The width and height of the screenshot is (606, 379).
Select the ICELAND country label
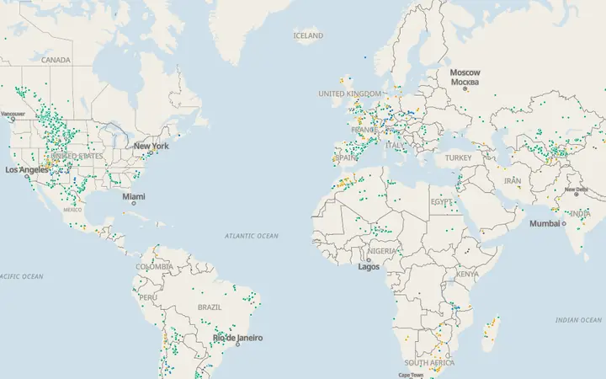(x=308, y=35)
